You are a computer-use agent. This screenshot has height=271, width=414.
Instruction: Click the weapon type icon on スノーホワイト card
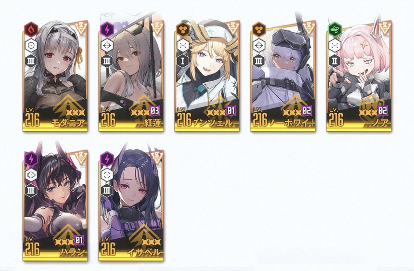pyautogui.click(x=259, y=45)
